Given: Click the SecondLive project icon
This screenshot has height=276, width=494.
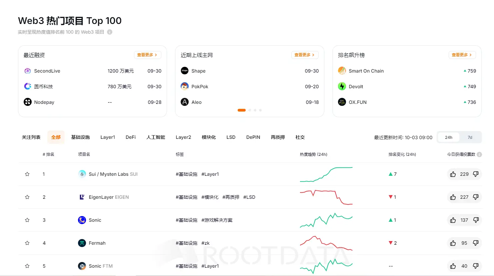Looking at the screenshot, I should tap(27, 71).
